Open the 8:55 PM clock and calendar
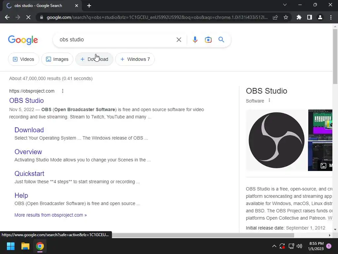This screenshot has height=254, width=338. [316, 246]
